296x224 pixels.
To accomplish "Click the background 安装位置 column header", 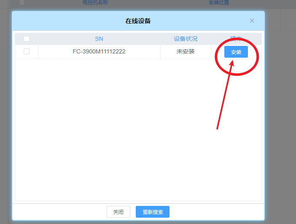I will (x=219, y=3).
